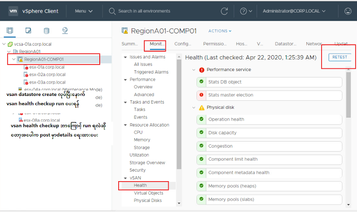Click the cluster icon beside RegionA01-COMP01 title

coord(125,31)
